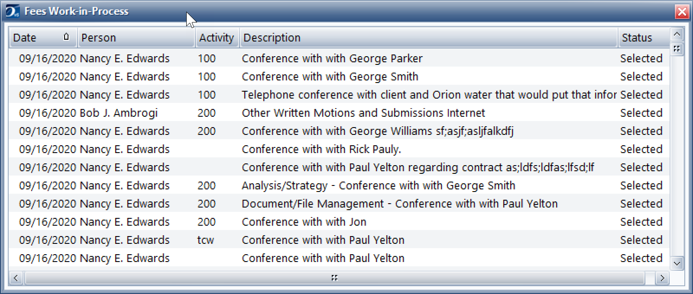Click the horizontal scrollbar left arrow
This screenshot has height=294, width=693.
16,278
